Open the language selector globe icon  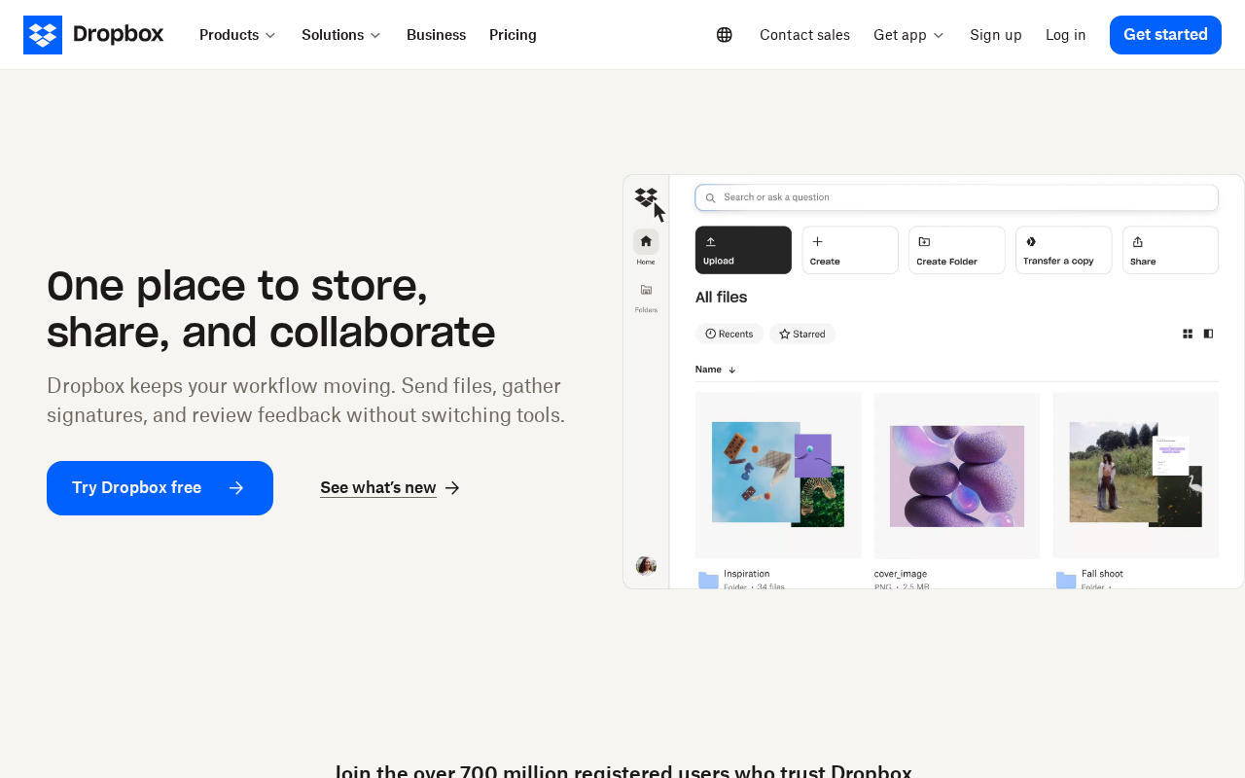[725, 35]
